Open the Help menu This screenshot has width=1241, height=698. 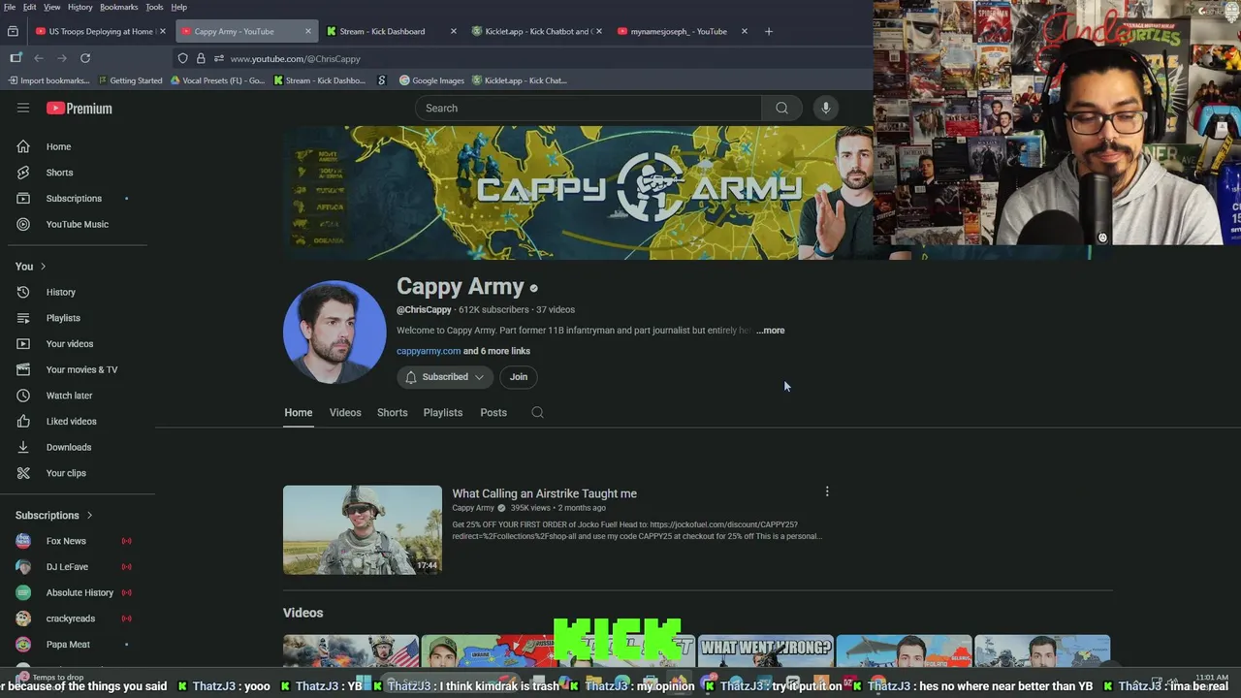pyautogui.click(x=179, y=7)
